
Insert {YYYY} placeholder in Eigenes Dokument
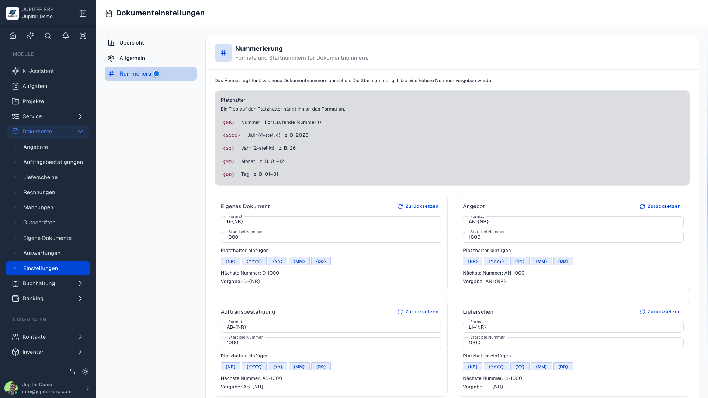point(254,261)
